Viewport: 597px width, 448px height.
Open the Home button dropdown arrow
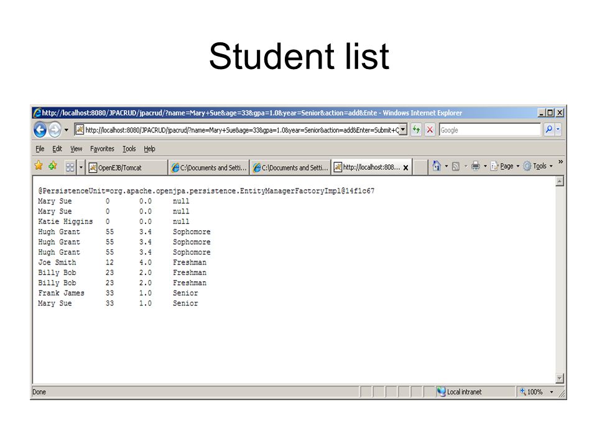447,166
